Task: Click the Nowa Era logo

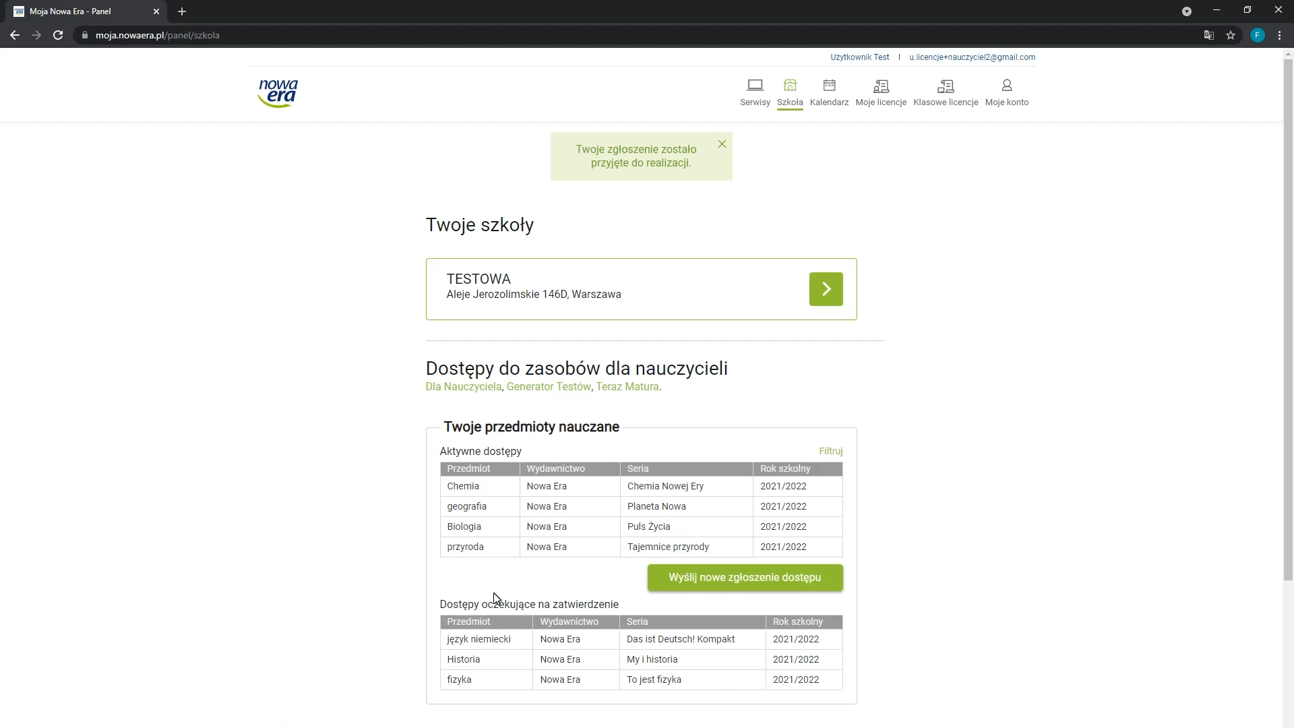Action: coord(278,93)
